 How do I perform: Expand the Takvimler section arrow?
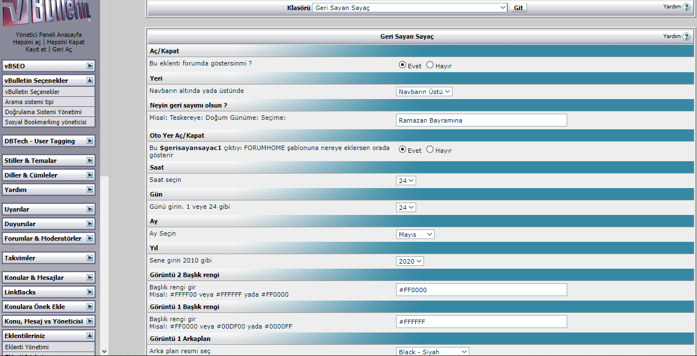point(90,258)
